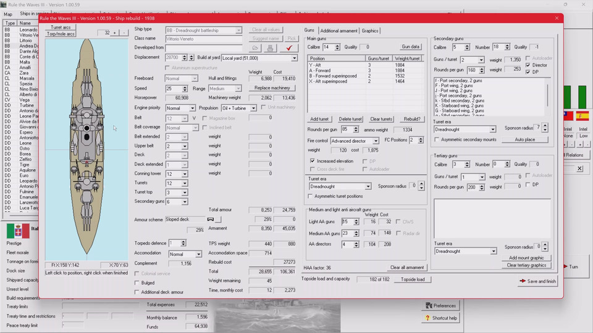Switch to the Graphics tab

click(370, 31)
